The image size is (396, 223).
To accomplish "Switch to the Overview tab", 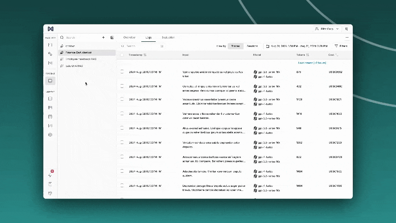I will click(129, 37).
